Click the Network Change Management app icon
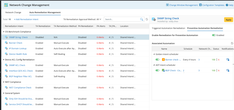Image resolution: width=234 pixels, height=110 pixels. coord(6,5)
